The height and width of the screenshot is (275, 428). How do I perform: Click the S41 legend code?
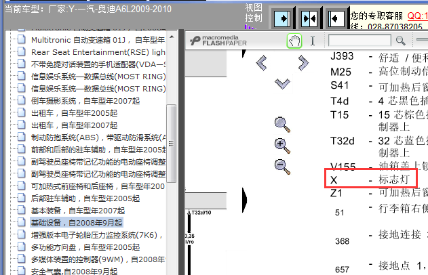coord(340,85)
